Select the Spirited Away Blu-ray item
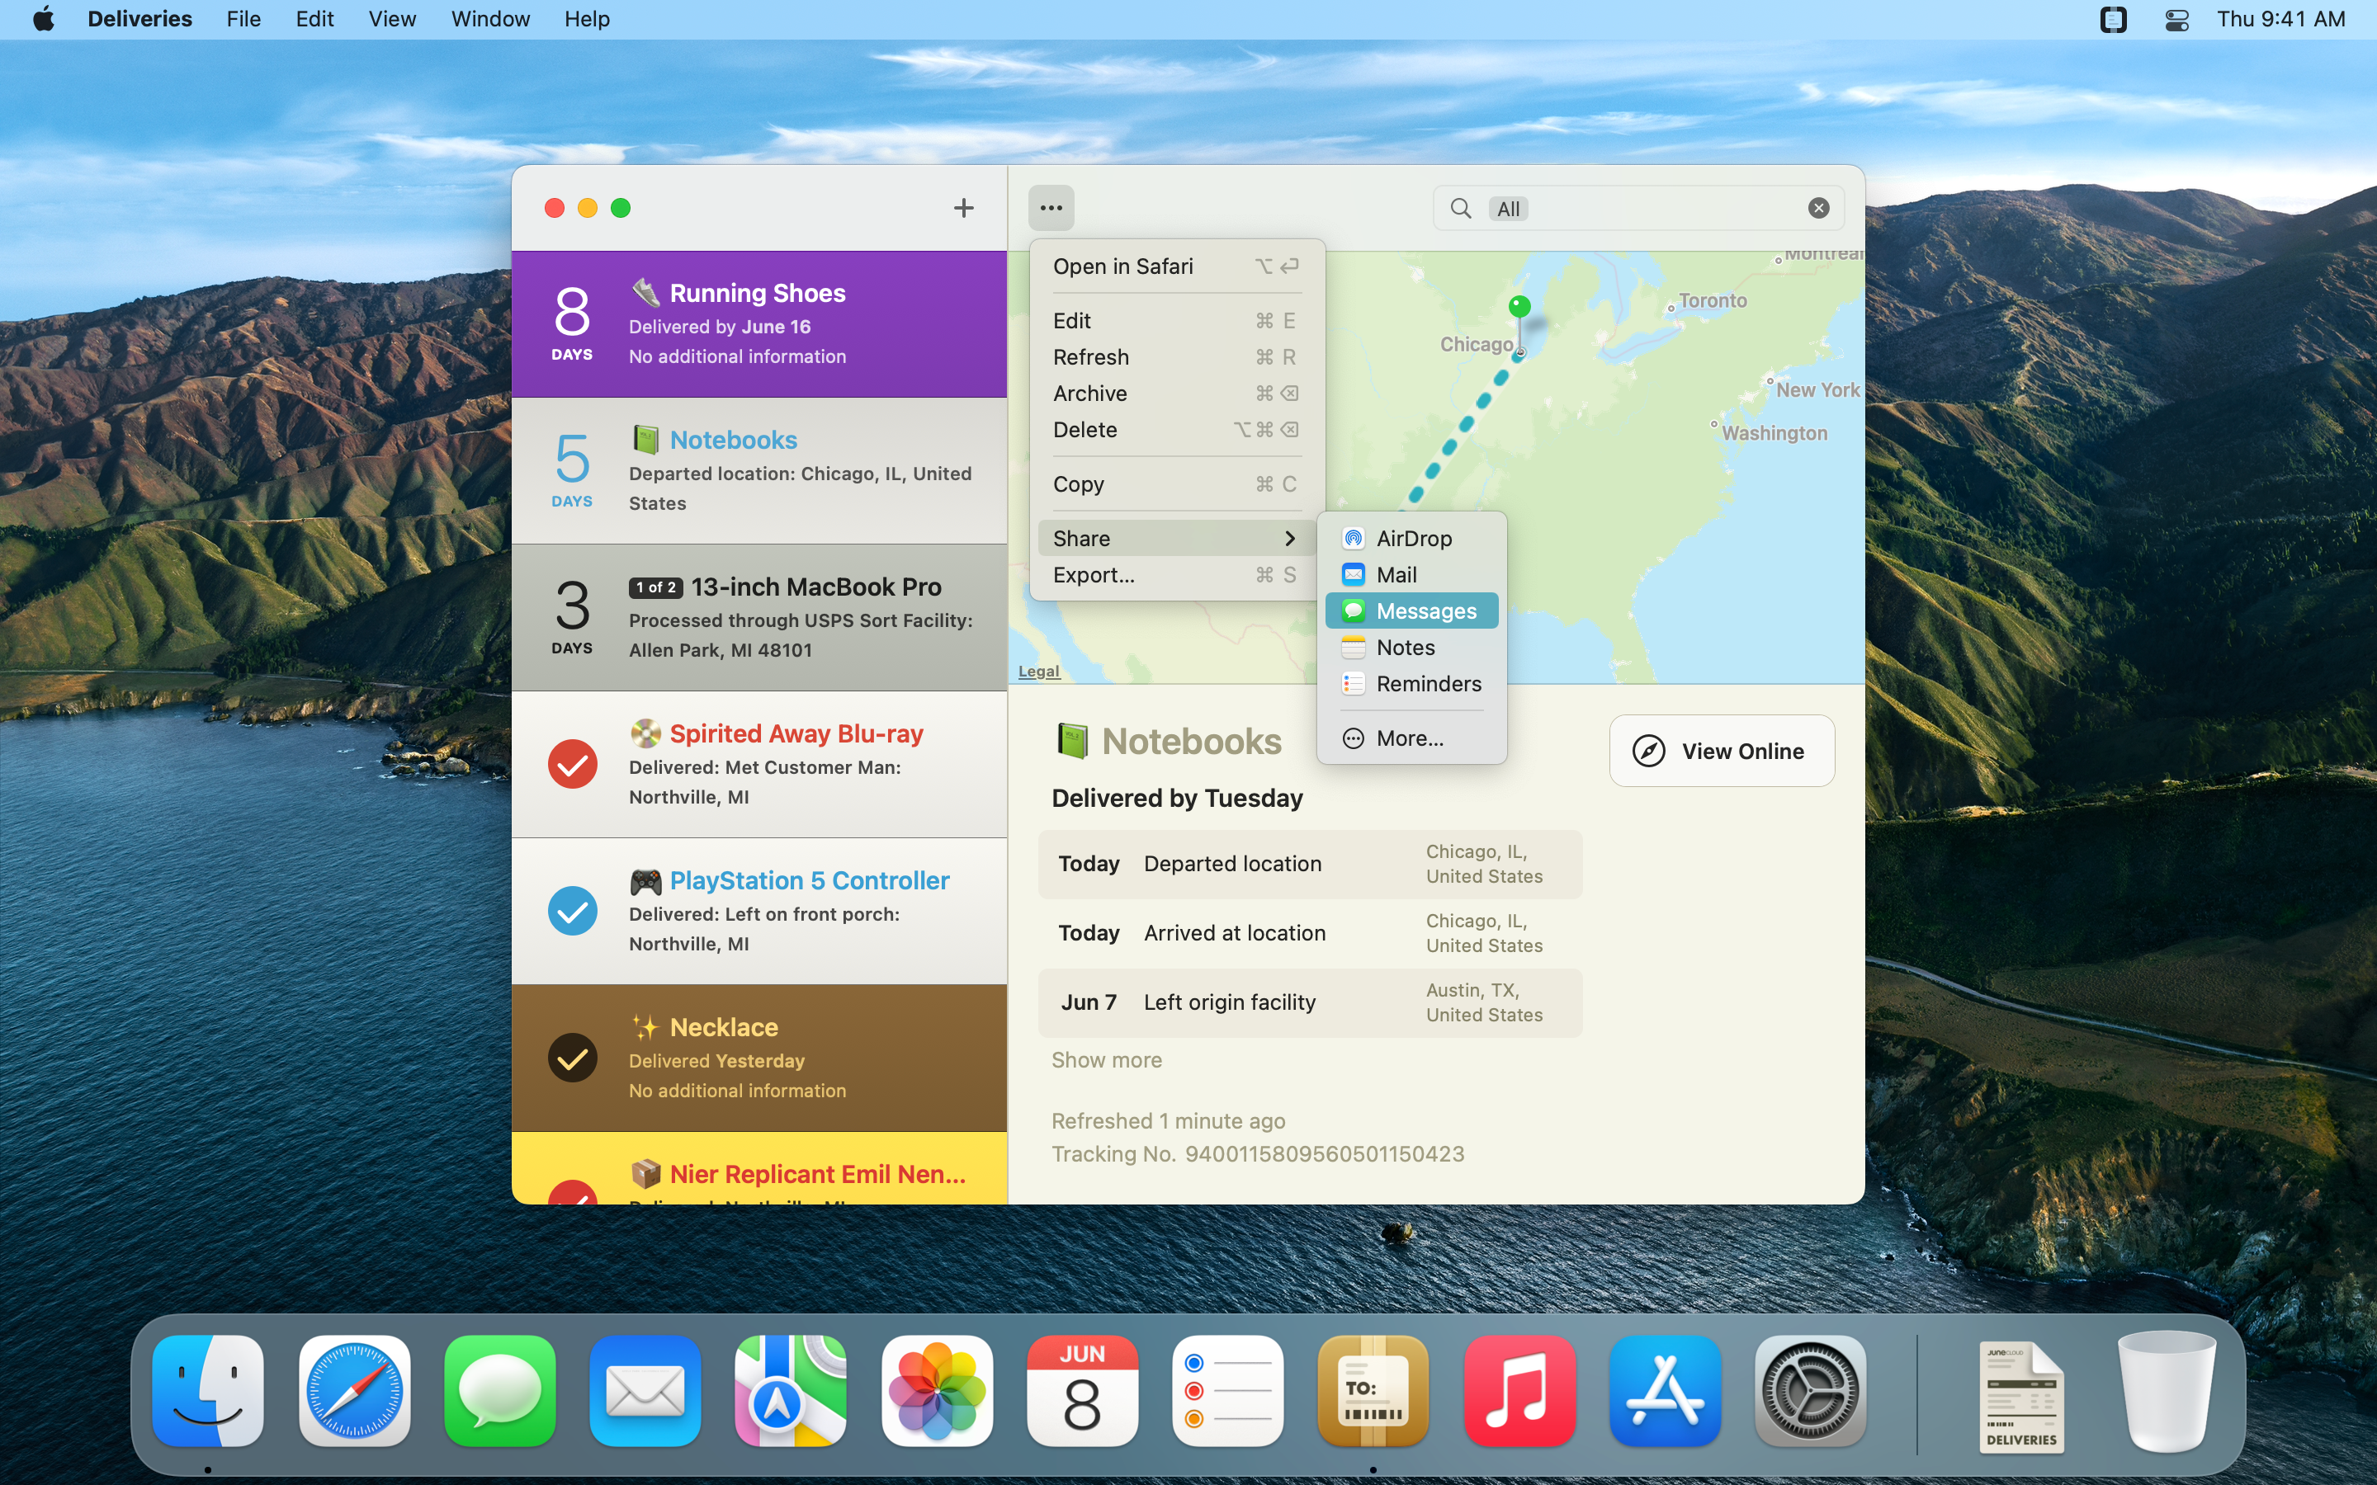Image resolution: width=2377 pixels, height=1485 pixels. 758,763
